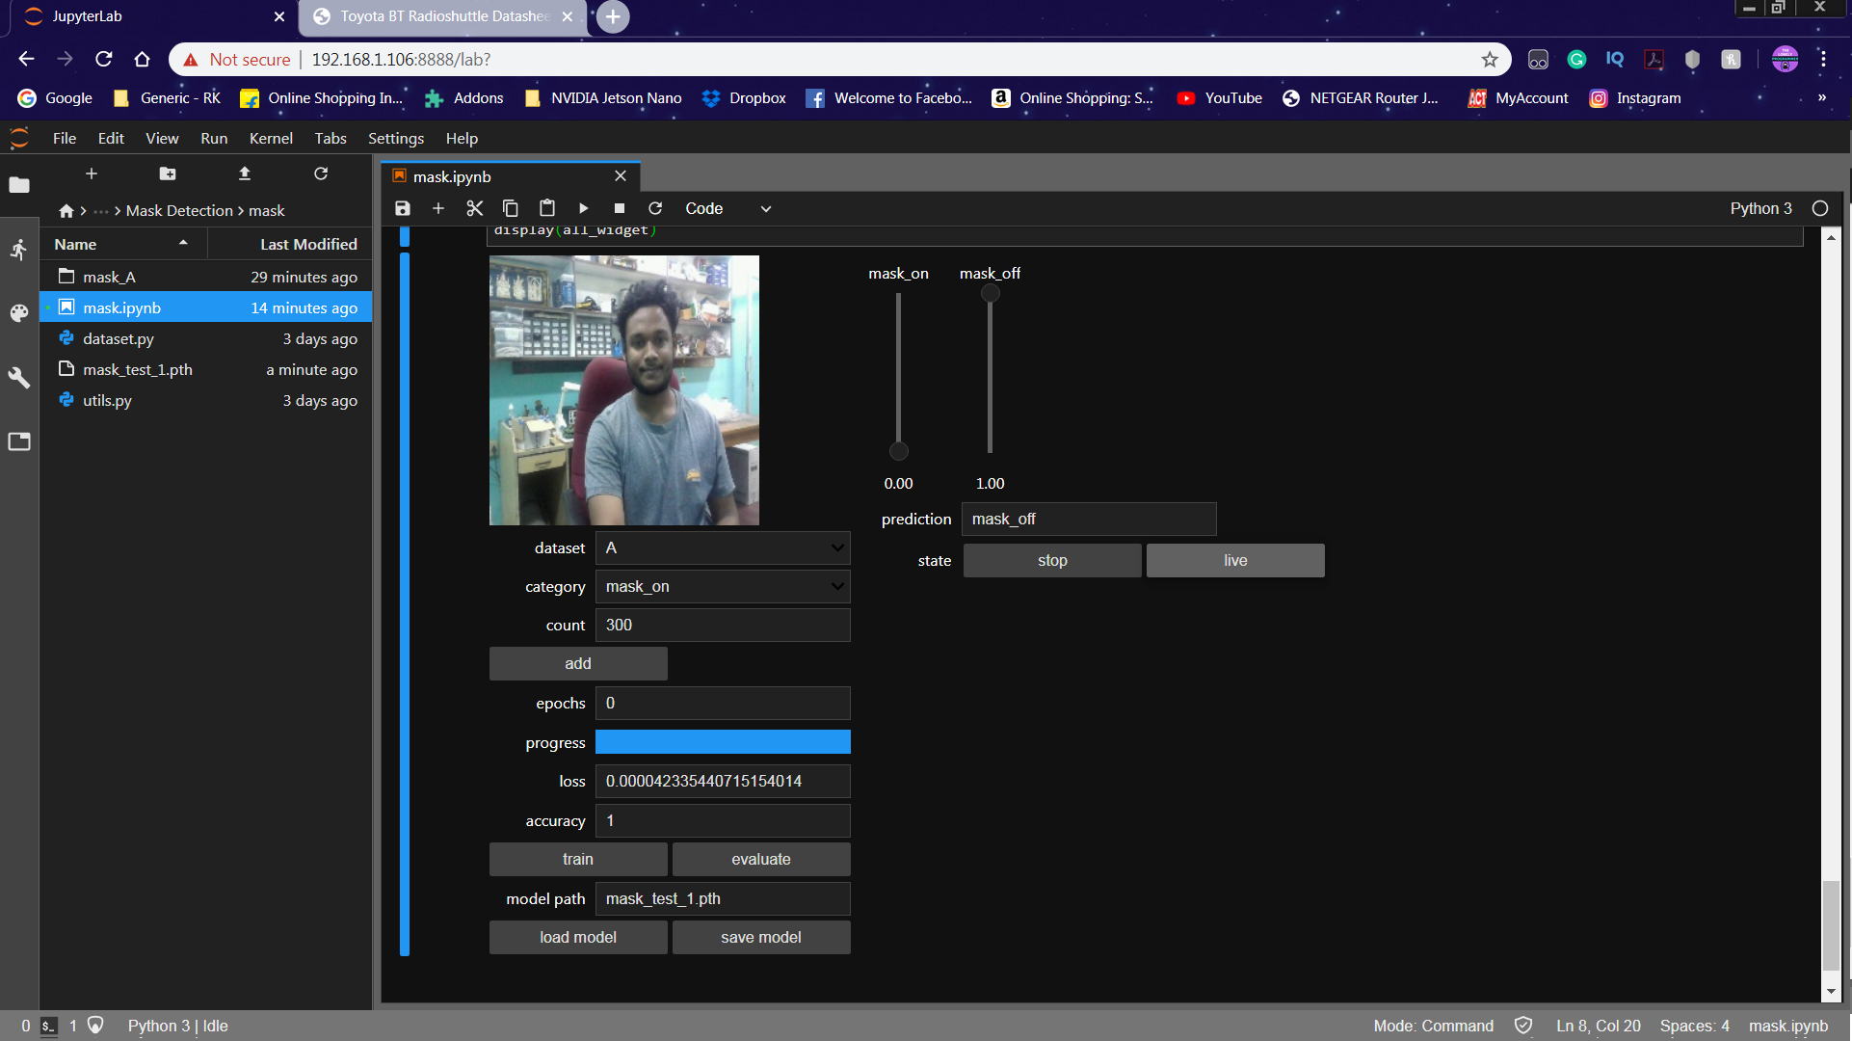Refresh the file list
This screenshot has height=1041, width=1852.
[x=321, y=173]
